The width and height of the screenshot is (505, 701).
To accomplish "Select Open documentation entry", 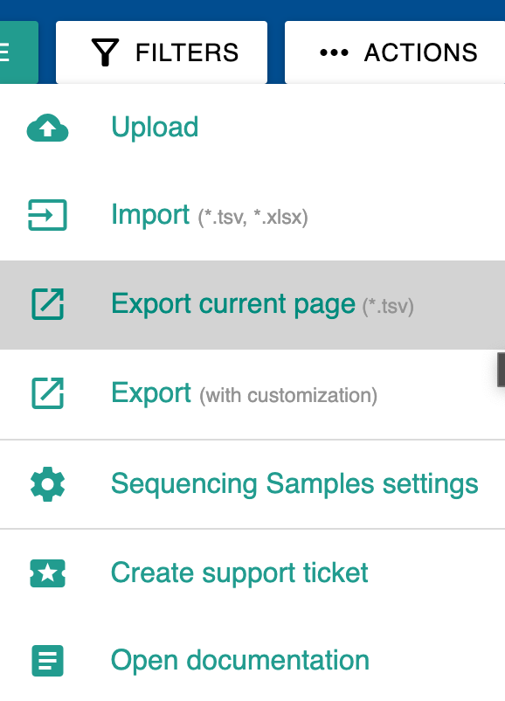I will [252, 660].
